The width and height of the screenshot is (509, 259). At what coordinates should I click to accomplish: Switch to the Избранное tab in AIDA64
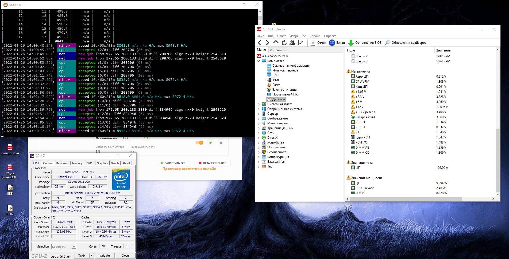(278, 50)
